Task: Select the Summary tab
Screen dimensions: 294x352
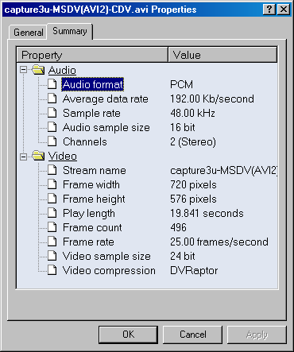Action: (x=70, y=31)
